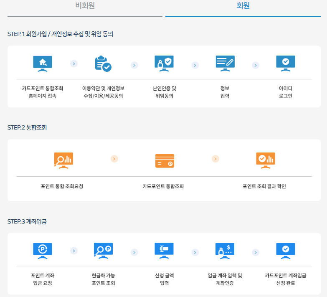Click the STEP.3 계좌입금 heading
This screenshot has height=297, width=327.
pyautogui.click(x=27, y=221)
